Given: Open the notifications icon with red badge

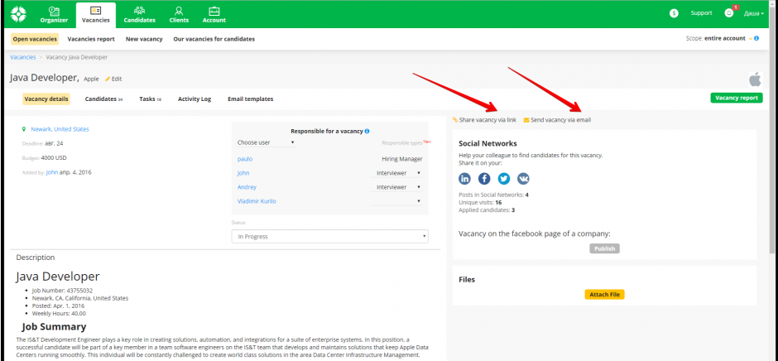Looking at the screenshot, I should (x=729, y=13).
